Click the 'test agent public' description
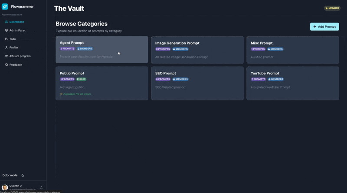 click(72, 87)
